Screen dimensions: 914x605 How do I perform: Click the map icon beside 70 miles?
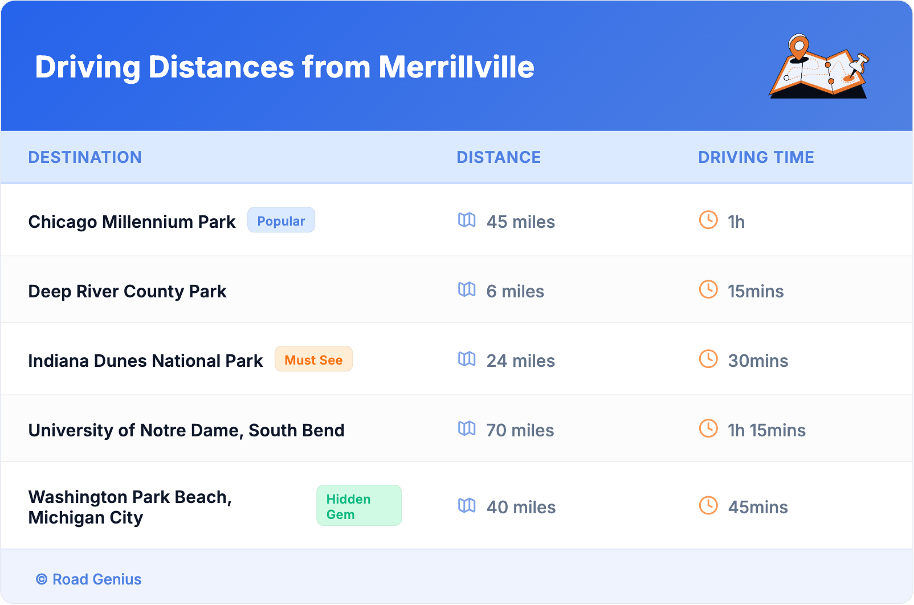click(x=467, y=428)
